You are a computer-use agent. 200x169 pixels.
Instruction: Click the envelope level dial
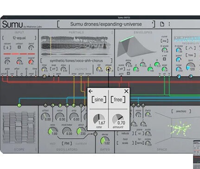click(x=164, y=69)
